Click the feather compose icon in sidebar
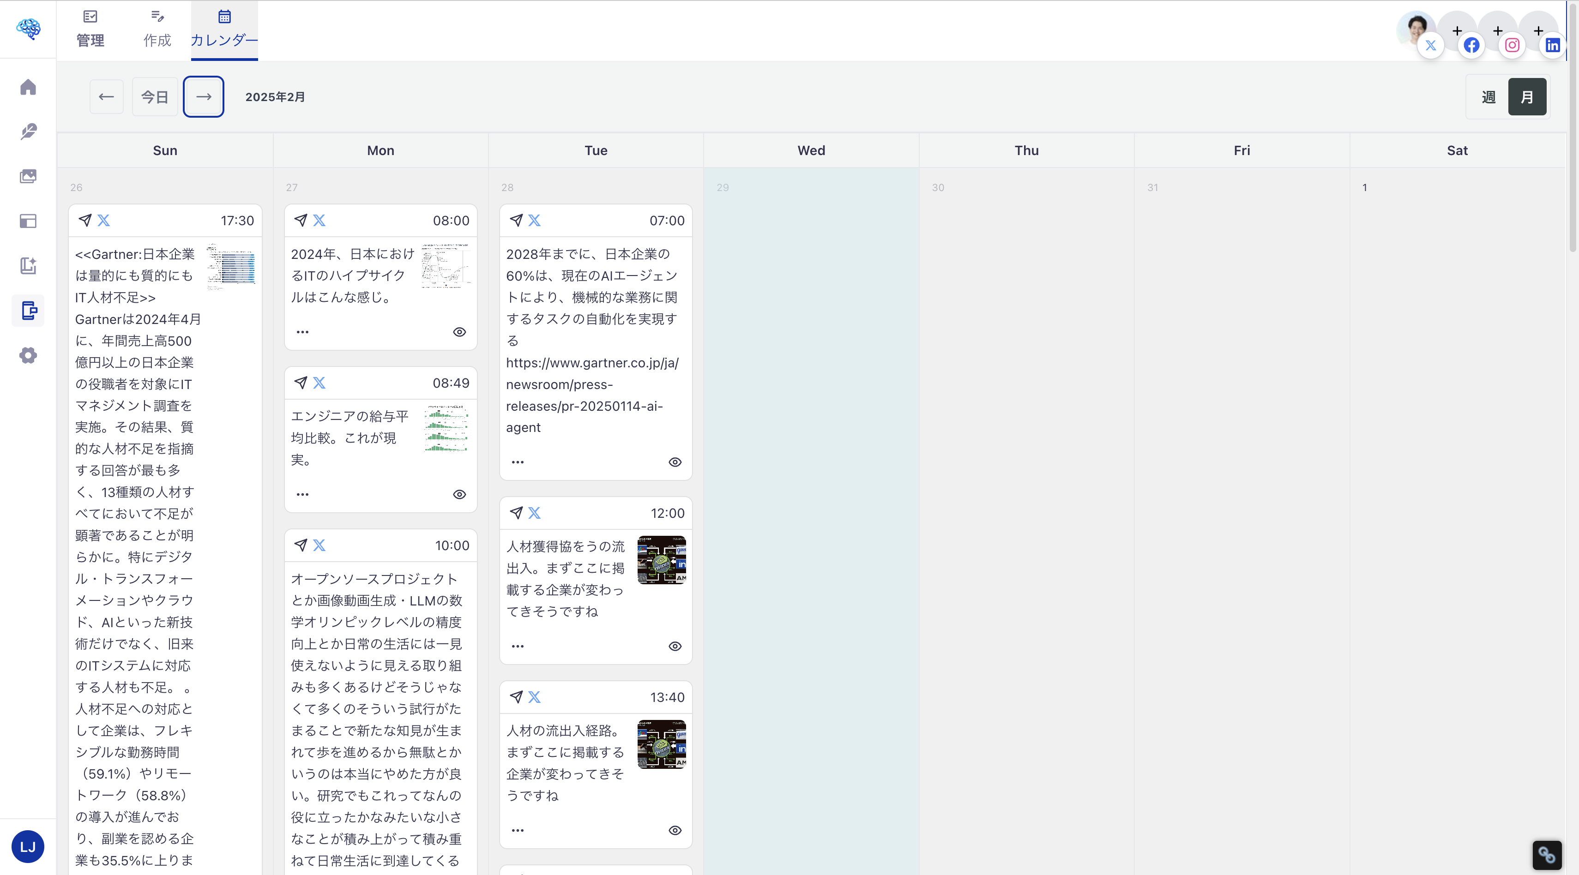The height and width of the screenshot is (875, 1579). pos(28,132)
